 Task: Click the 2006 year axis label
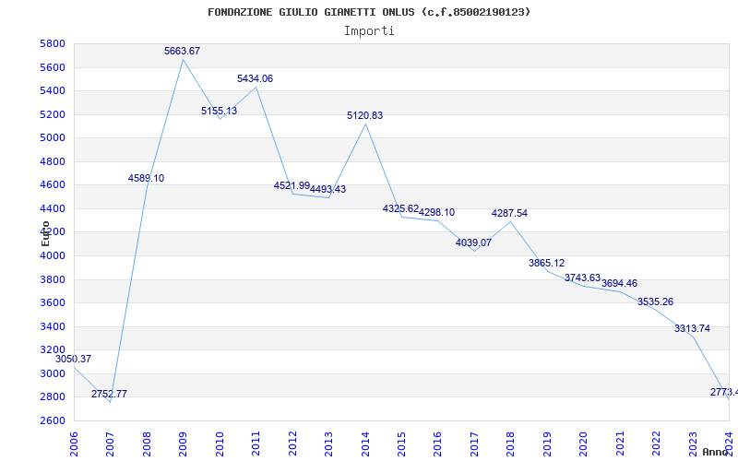coord(74,444)
